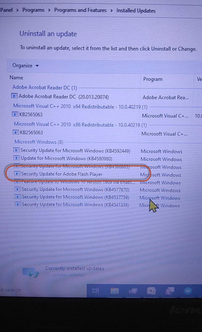The image size is (202, 332).
Task: Select Security Update for Microsoft Windows (KB4541338)
Action: (x=75, y=205)
